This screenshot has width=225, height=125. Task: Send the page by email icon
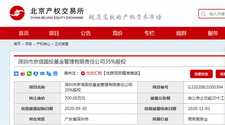coord(42,74)
